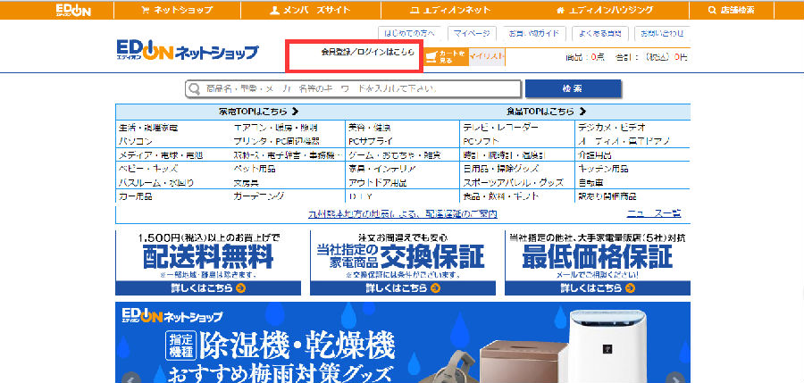Image resolution: width=804 pixels, height=383 pixels.
Task: Go to エディオンネット in the top bar
Action: pos(450,10)
